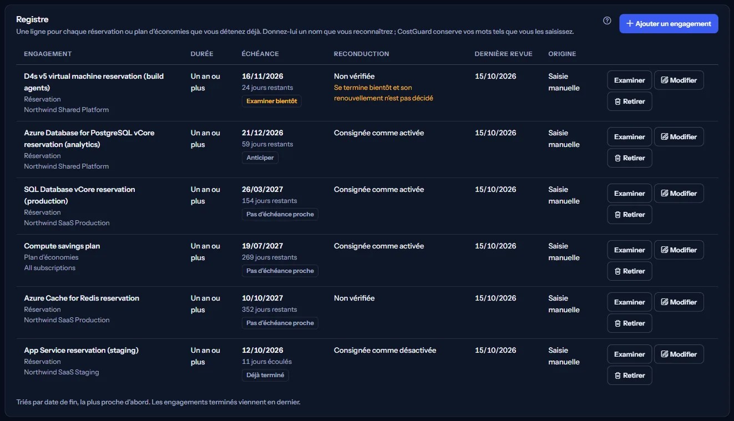Click trash icon for SQL Database vCore row
This screenshot has width=734, height=421.
pos(617,215)
